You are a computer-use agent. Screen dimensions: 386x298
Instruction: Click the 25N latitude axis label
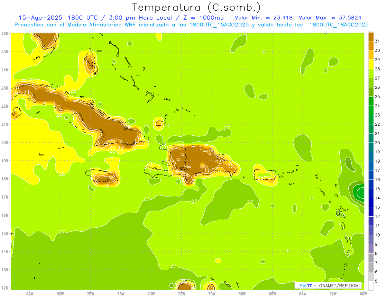(5, 51)
